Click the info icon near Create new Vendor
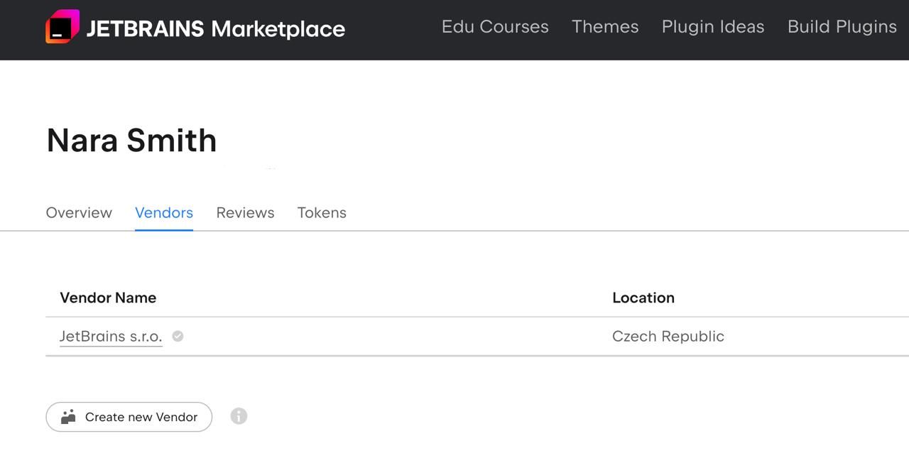Screen dimensions: 909x473 239,416
